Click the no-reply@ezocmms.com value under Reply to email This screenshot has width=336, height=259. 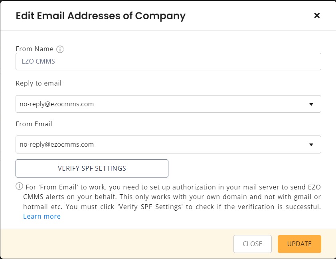tap(57, 104)
